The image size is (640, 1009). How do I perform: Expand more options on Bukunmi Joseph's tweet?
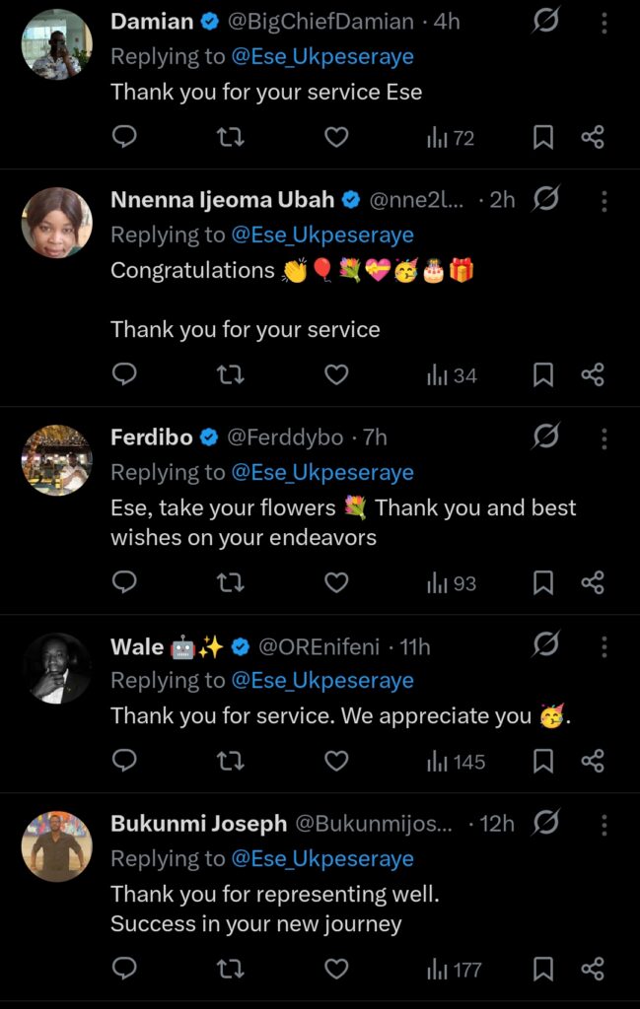pyautogui.click(x=604, y=824)
